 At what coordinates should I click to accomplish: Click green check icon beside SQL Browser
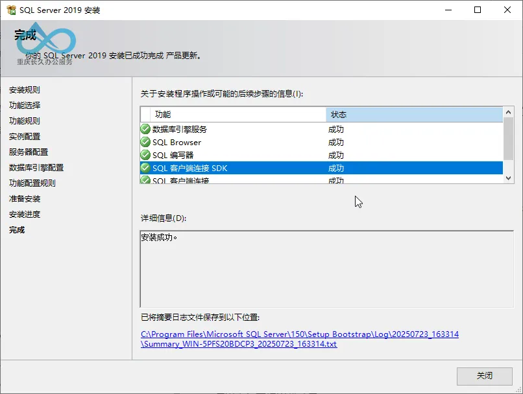(145, 142)
